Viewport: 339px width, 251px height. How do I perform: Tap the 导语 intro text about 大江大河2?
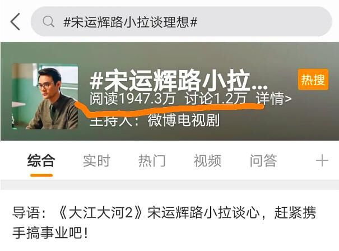tap(164, 222)
